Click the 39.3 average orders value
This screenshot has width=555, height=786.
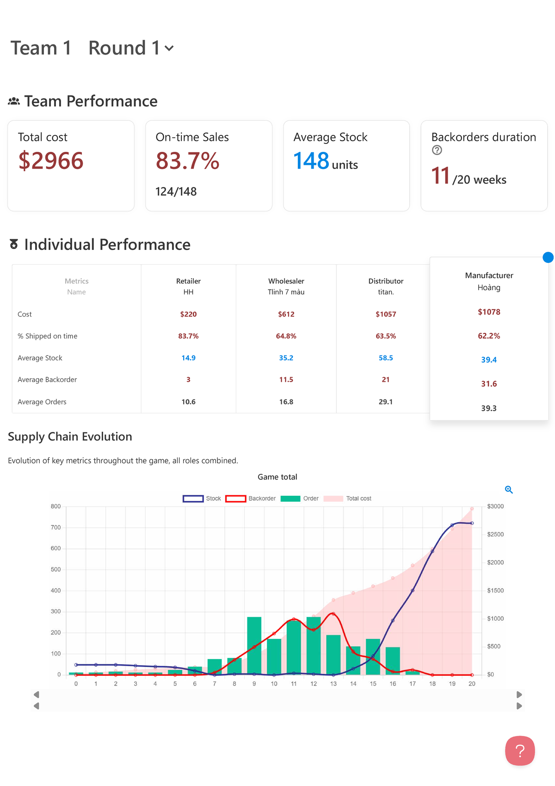tap(489, 408)
